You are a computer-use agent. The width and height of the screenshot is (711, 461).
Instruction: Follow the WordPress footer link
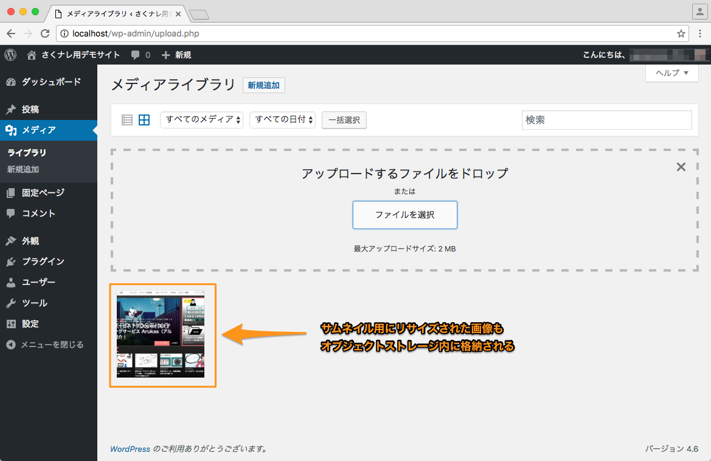click(x=130, y=449)
